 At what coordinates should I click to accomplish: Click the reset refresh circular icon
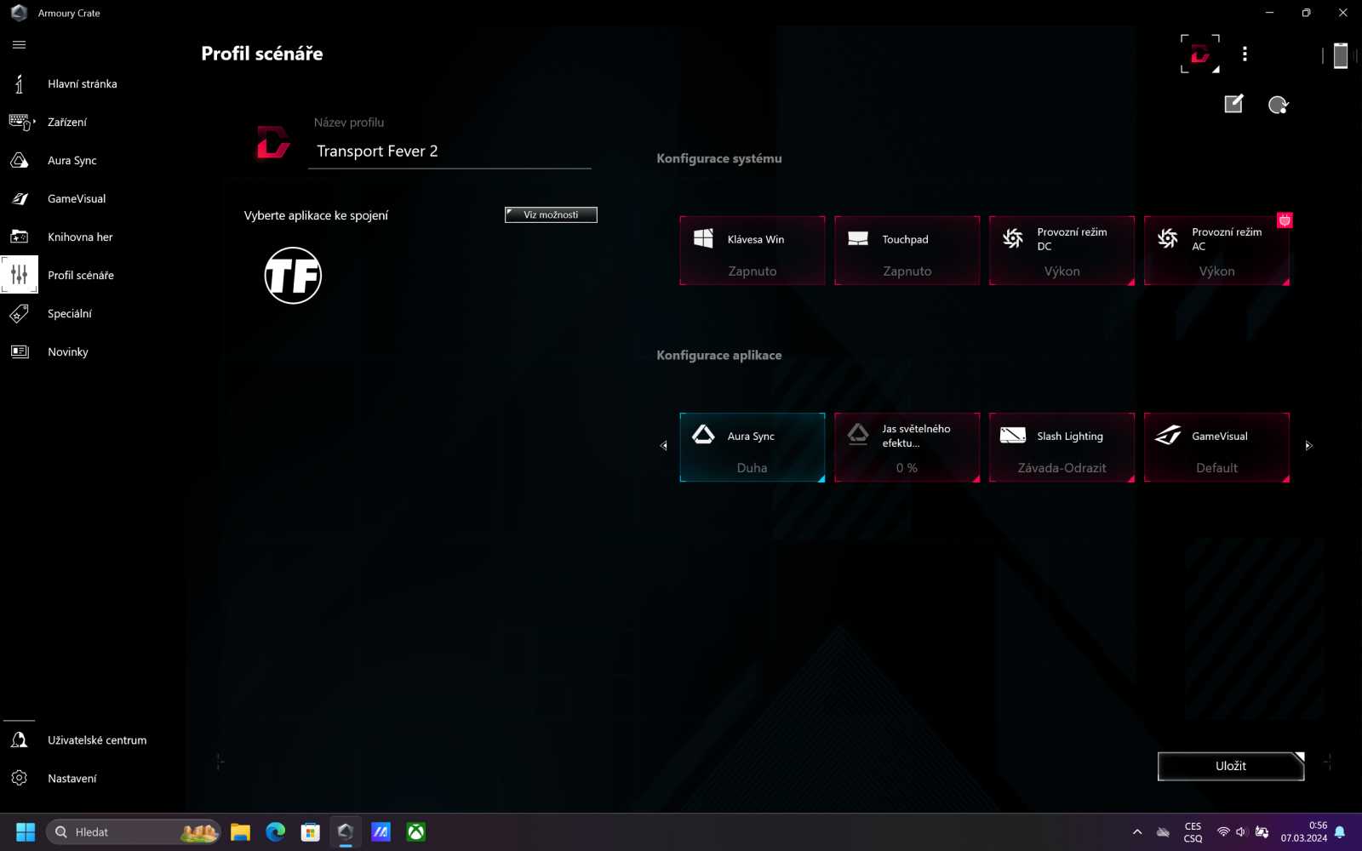tap(1278, 105)
